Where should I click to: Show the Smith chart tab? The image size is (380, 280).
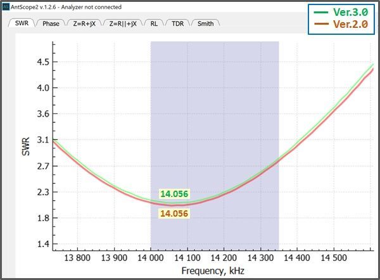205,24
